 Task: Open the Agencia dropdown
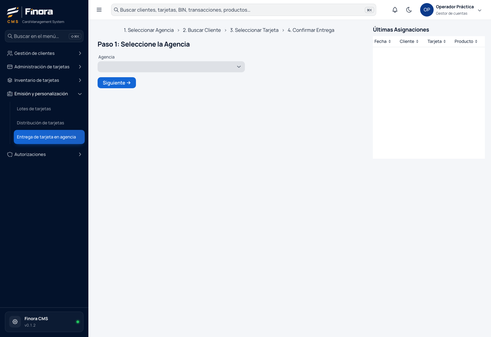coord(171,67)
